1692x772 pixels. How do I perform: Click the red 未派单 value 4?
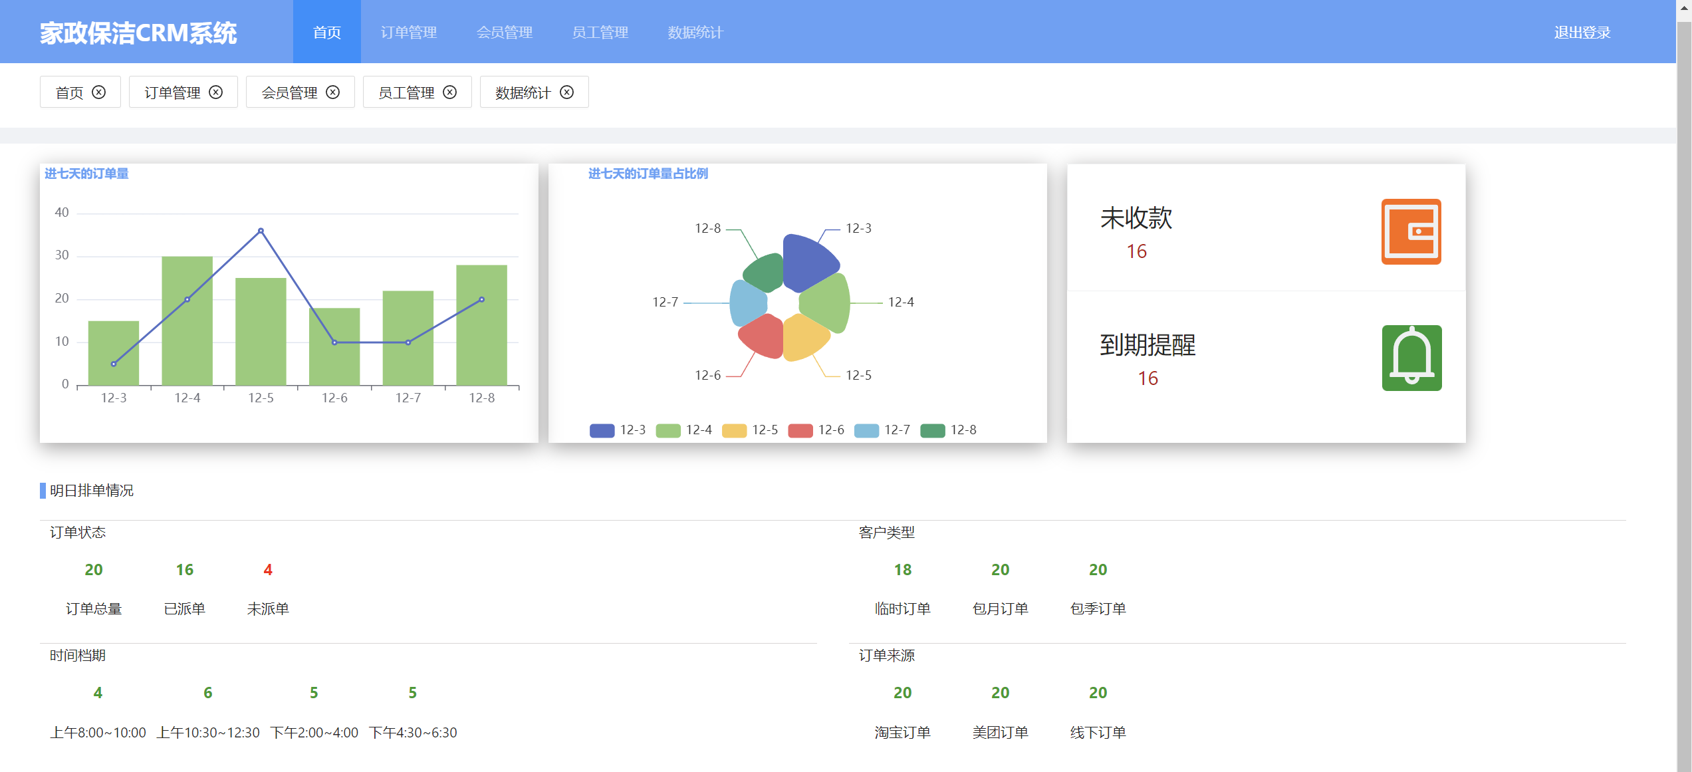(x=268, y=570)
